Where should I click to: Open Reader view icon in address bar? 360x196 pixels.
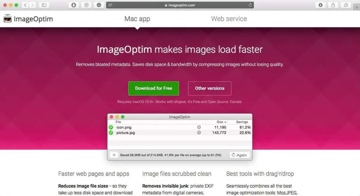click(110, 5)
